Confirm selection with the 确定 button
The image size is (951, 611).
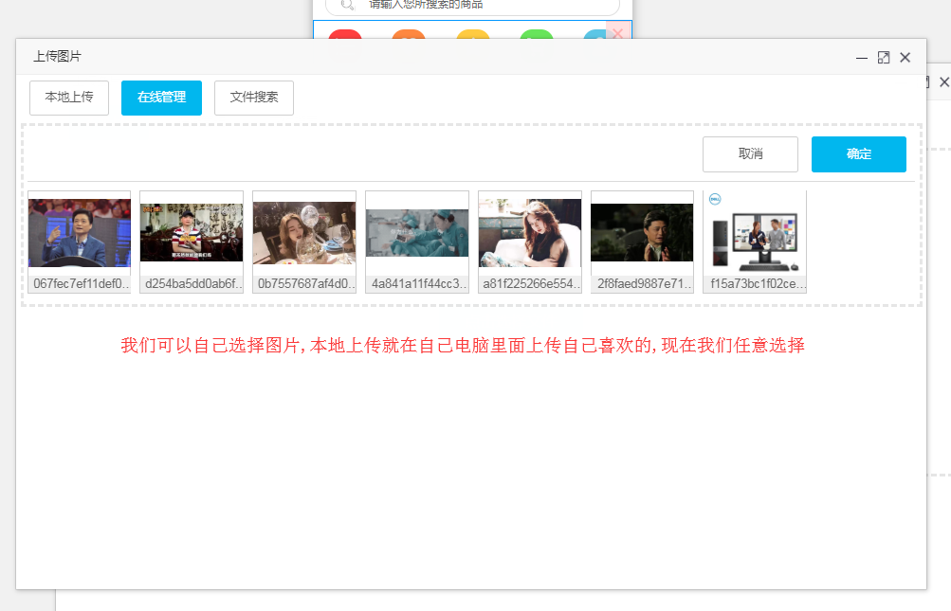coord(858,154)
